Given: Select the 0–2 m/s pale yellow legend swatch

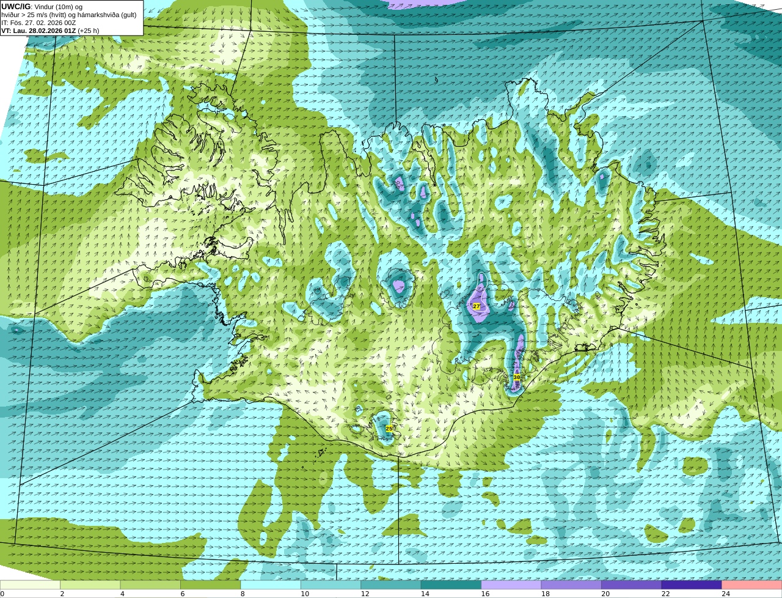Looking at the screenshot, I should point(30,585).
